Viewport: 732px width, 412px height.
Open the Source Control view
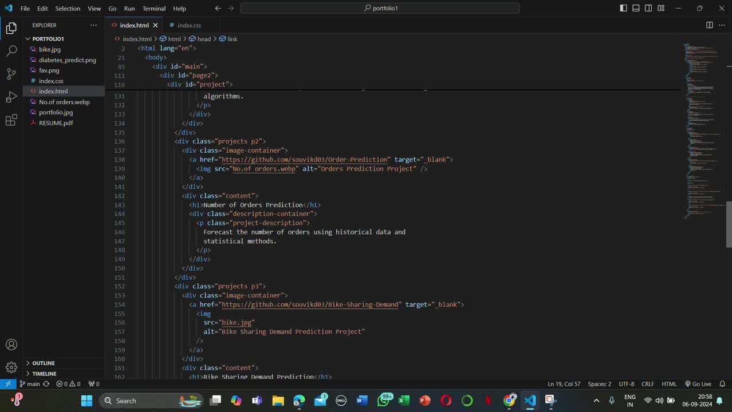point(11,74)
